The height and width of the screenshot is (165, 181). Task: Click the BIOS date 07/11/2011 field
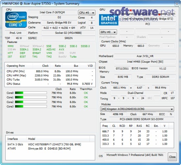coord(122,69)
